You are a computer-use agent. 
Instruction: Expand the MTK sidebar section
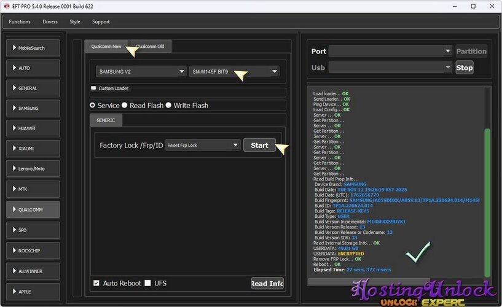[x=33, y=189]
